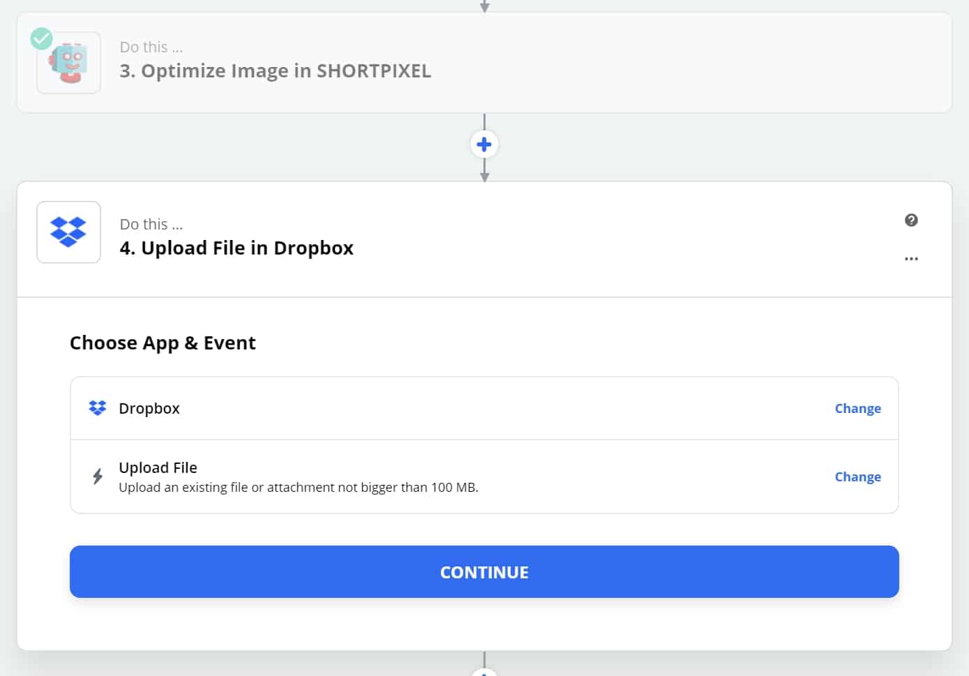
Task: Click the small Dropbox icon in app row
Action: tap(98, 408)
